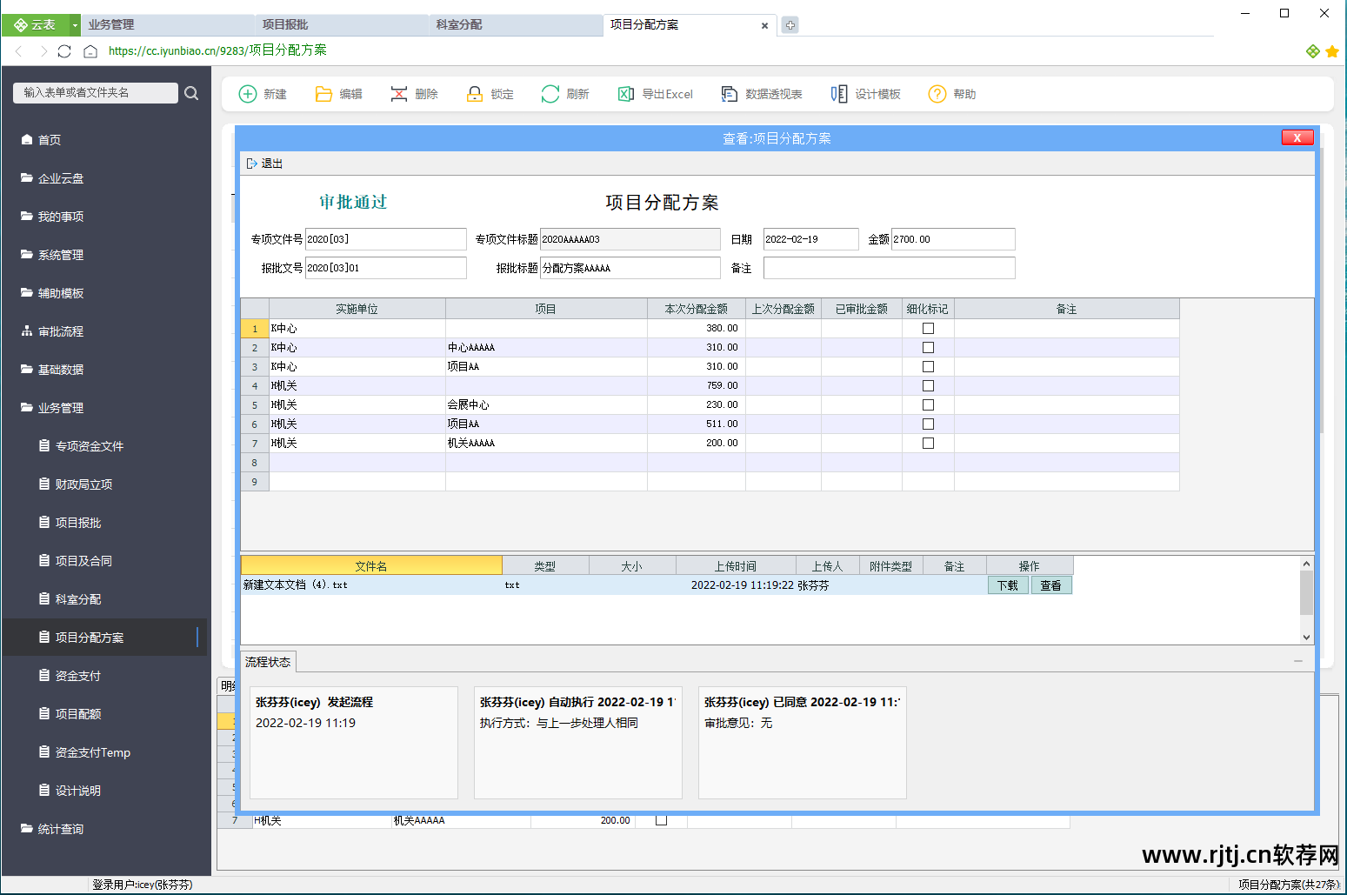
Task: Switch to the 科室分配 tab
Action: pos(516,25)
